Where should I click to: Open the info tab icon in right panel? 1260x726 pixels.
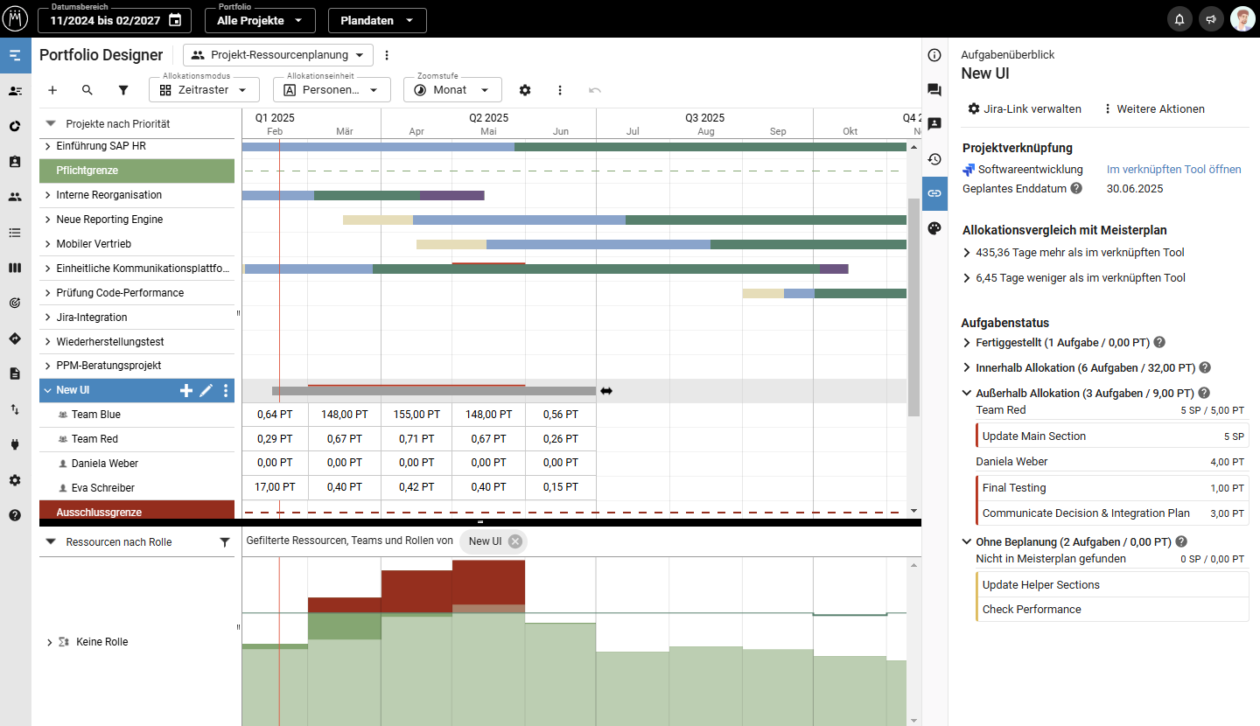pyautogui.click(x=934, y=56)
